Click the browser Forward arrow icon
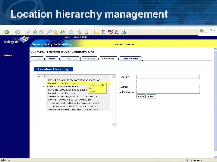This screenshot has height=162, width=217. point(17,32)
